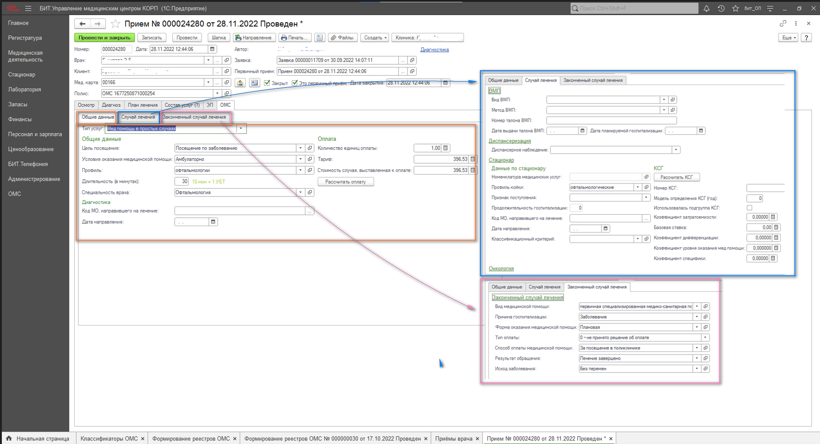Open the Случай лечения sub-tab
The width and height of the screenshot is (820, 444).
138,117
